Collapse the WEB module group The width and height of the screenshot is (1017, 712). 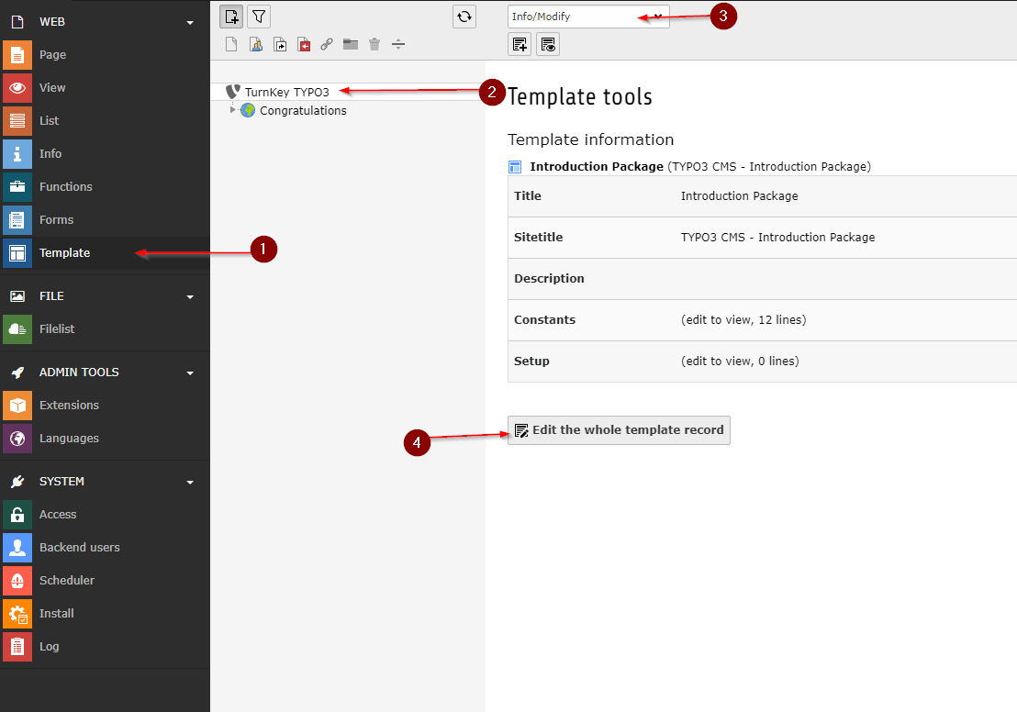point(190,23)
